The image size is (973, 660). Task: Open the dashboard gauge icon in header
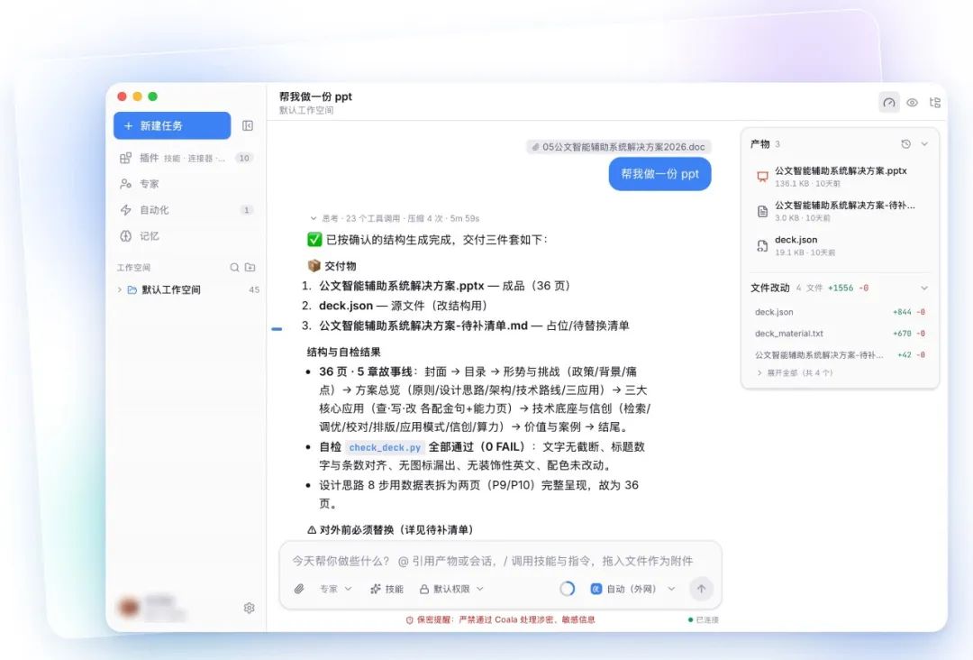[889, 103]
